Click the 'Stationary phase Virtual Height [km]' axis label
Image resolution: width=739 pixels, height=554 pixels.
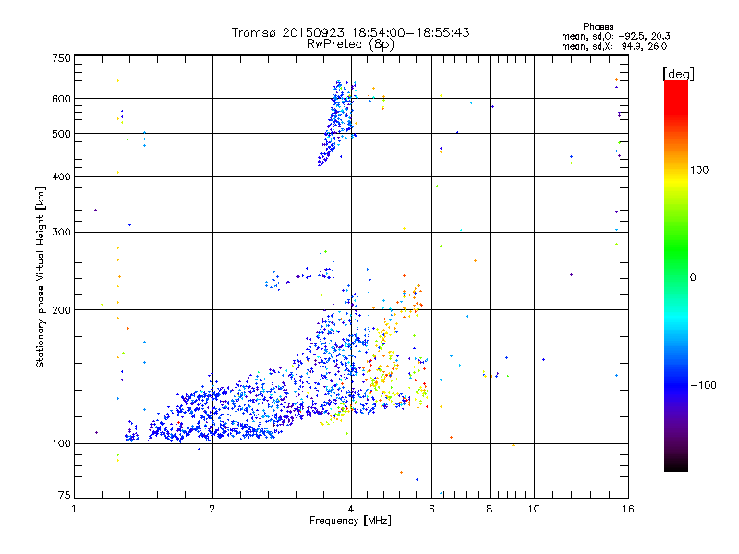pos(40,278)
